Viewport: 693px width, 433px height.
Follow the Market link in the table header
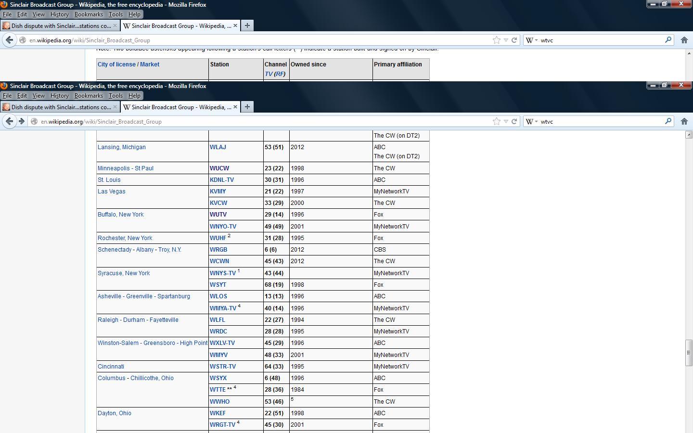tap(150, 64)
